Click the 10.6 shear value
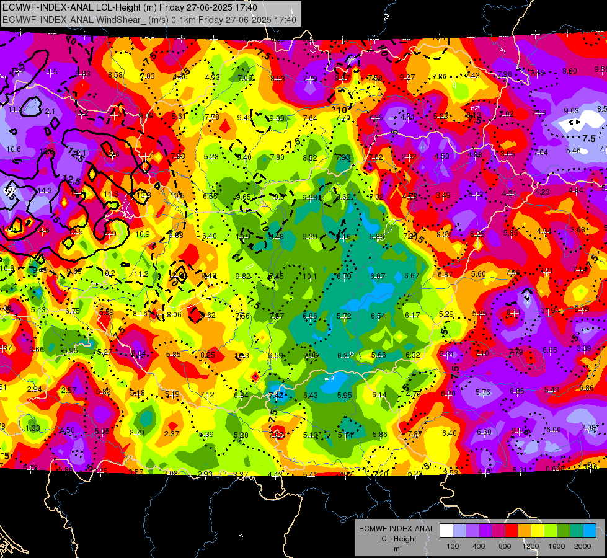The image size is (607, 558). point(14,149)
